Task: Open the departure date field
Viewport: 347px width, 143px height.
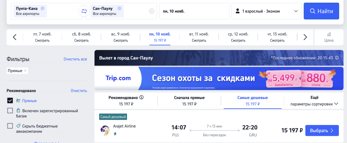Action: click(194, 11)
